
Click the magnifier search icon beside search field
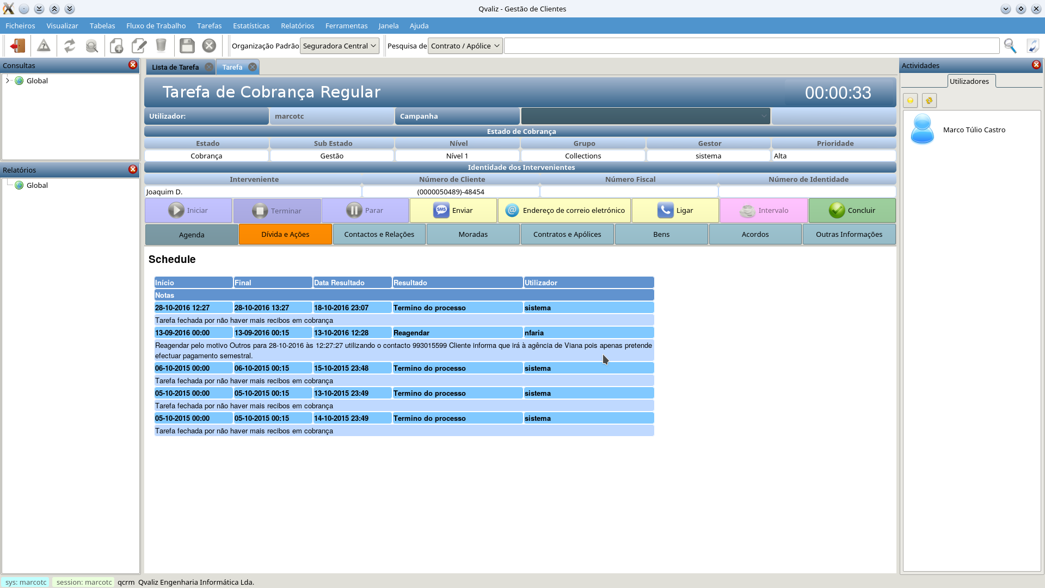tap(1010, 46)
